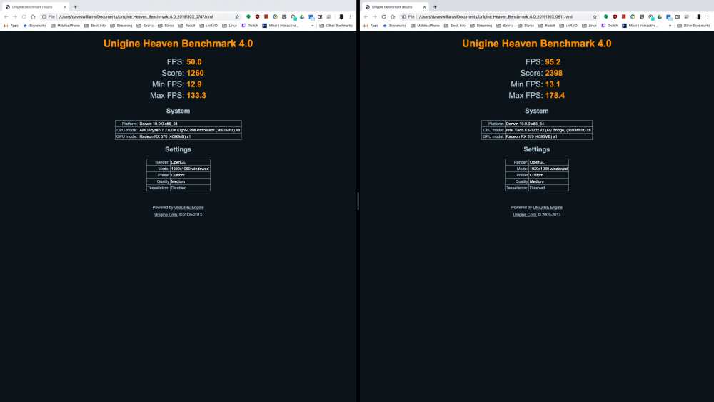Go forward in the 0747.html browser window
This screenshot has width=714, height=402.
pyautogui.click(x=14, y=17)
